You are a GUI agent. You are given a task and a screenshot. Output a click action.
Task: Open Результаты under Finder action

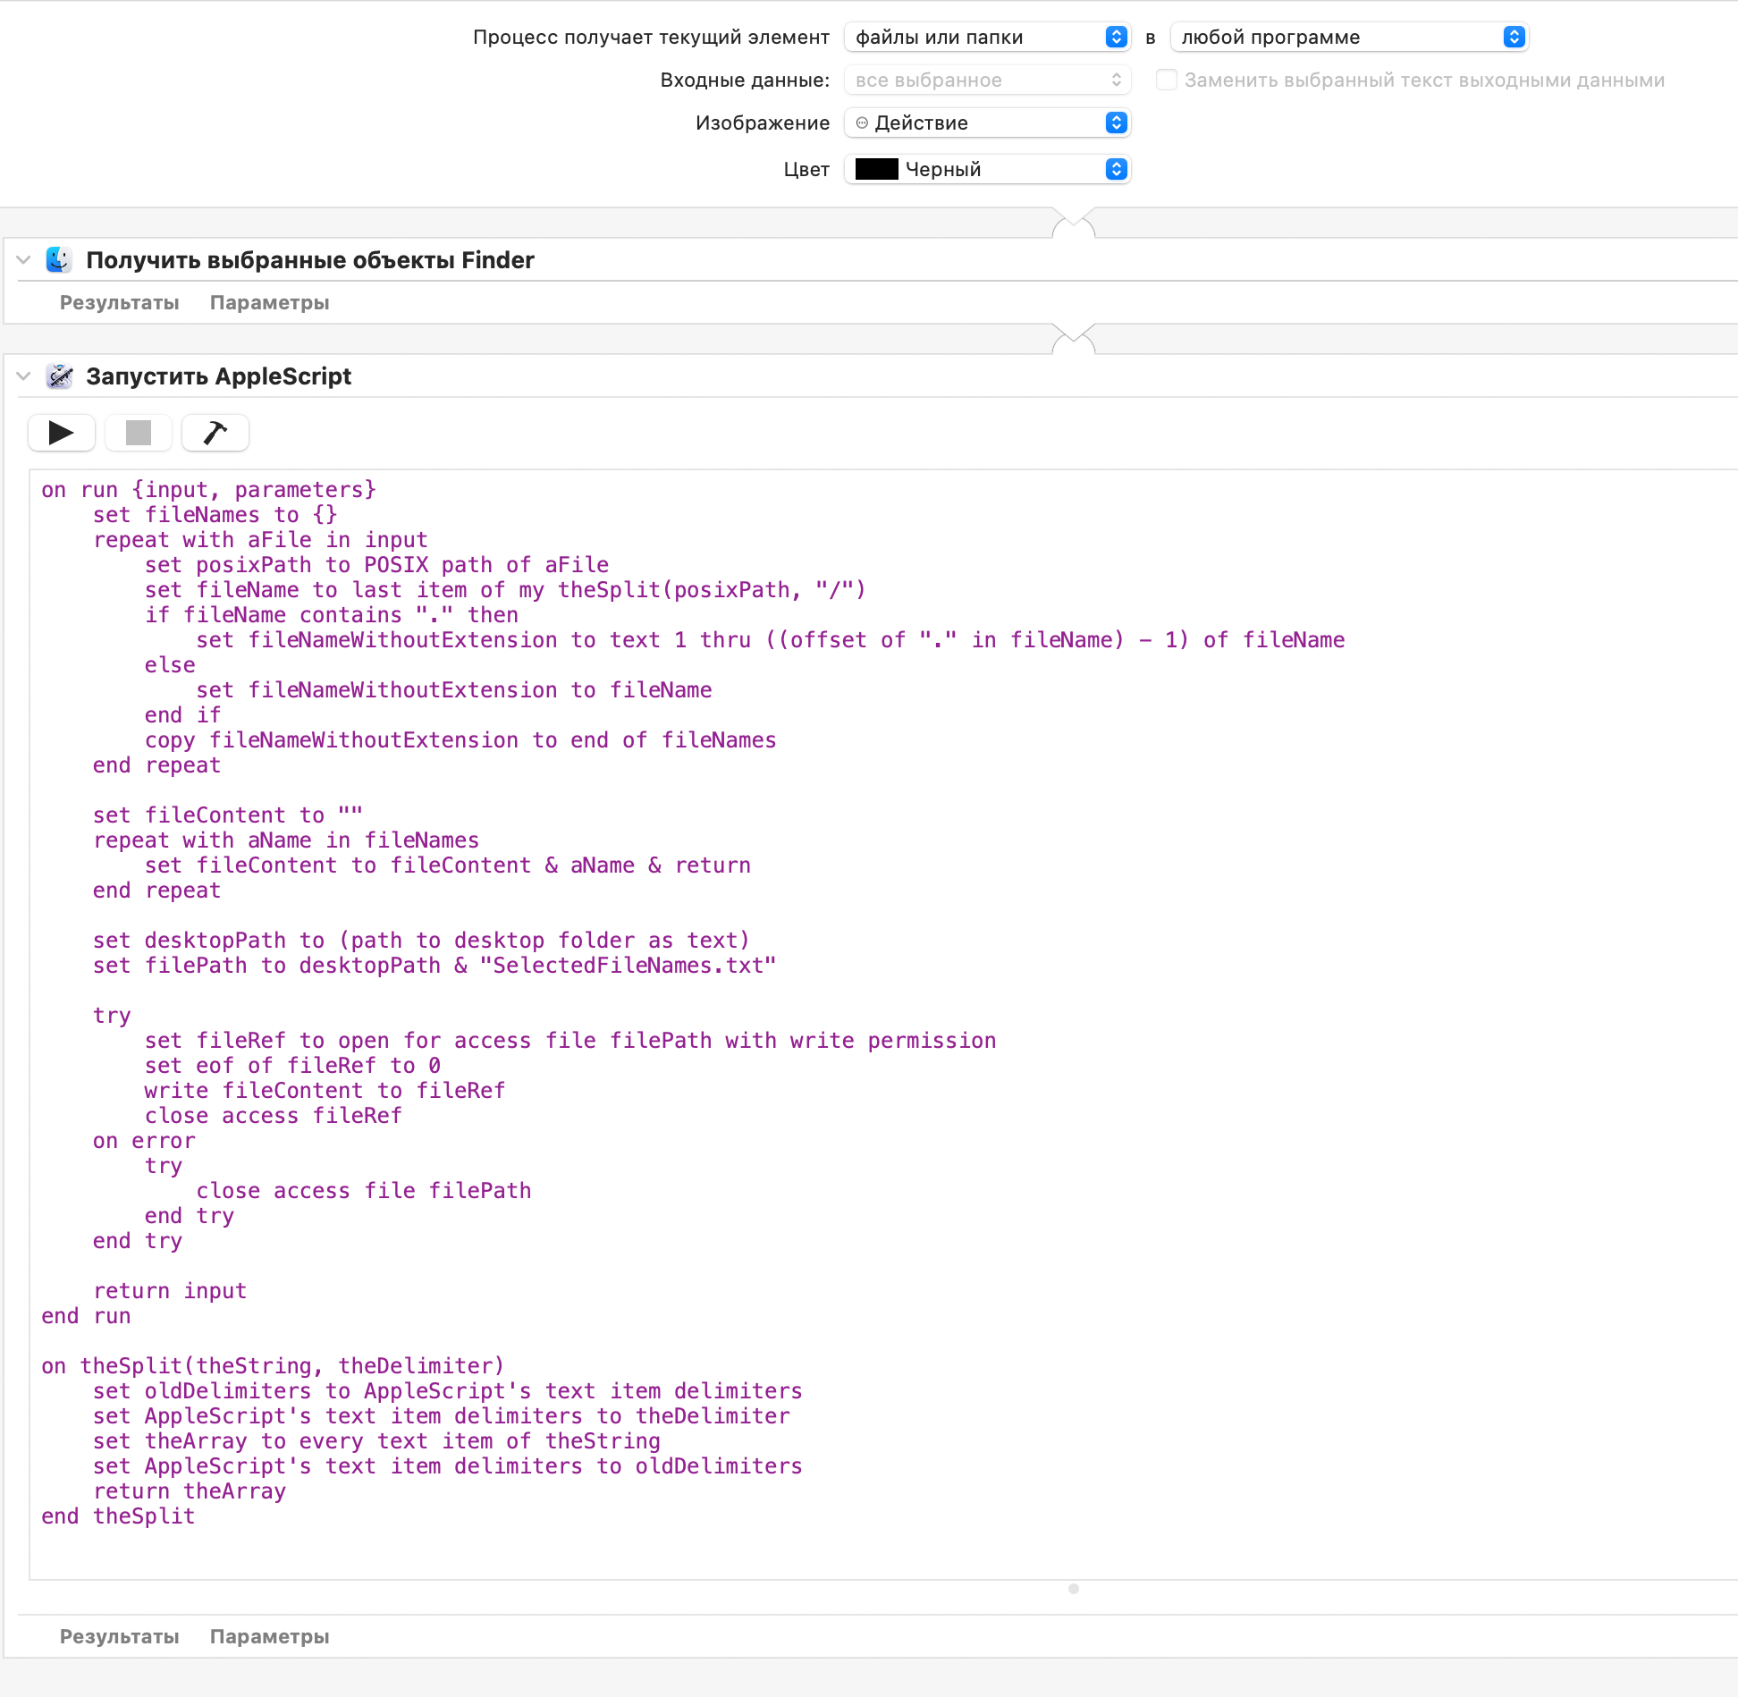tap(119, 303)
